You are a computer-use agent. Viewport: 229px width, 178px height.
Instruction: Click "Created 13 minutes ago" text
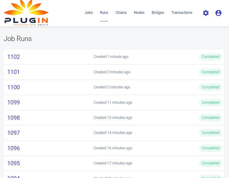pyautogui.click(x=113, y=118)
